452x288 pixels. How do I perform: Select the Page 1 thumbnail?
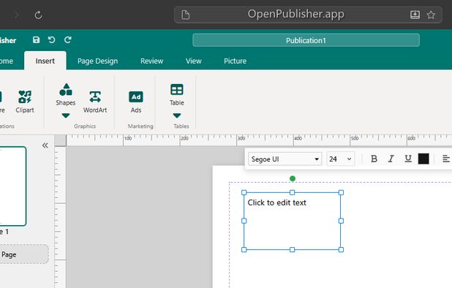tap(12, 186)
